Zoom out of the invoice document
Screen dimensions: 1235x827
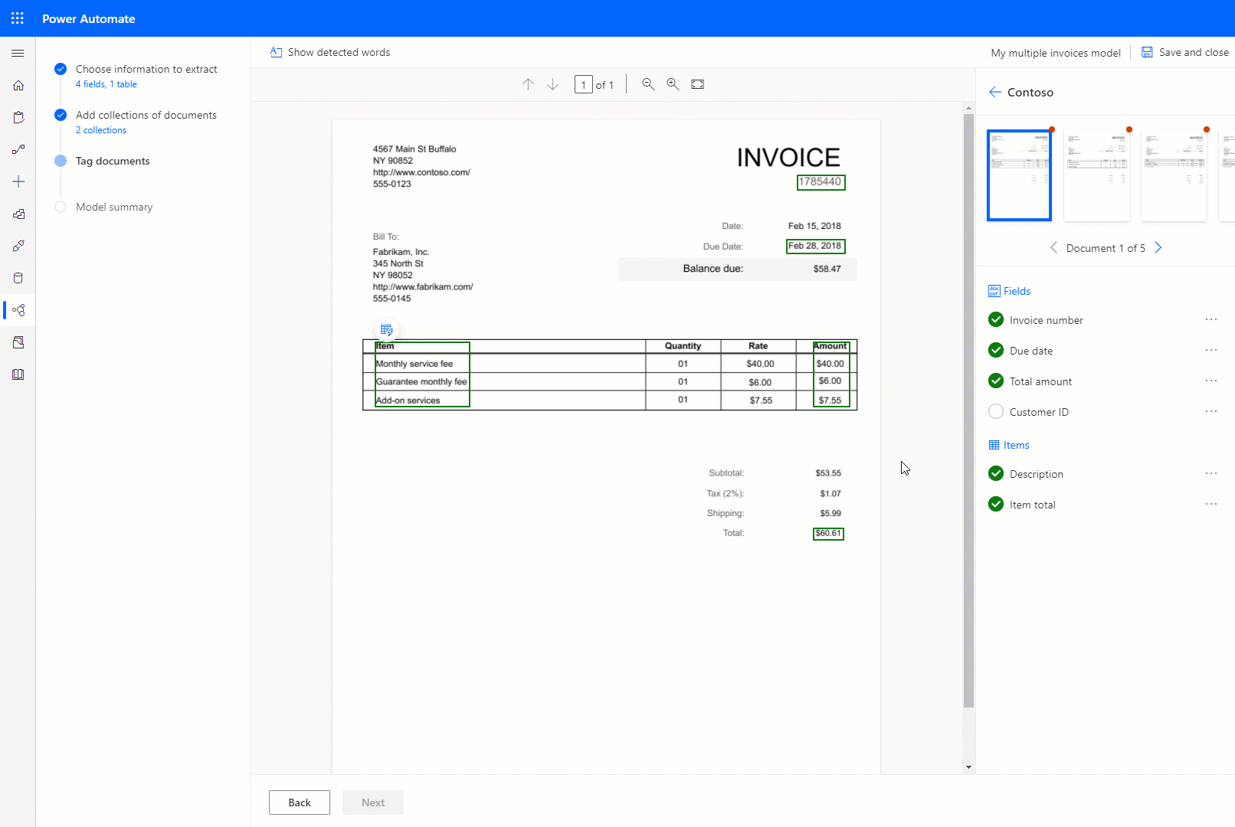[x=648, y=84]
